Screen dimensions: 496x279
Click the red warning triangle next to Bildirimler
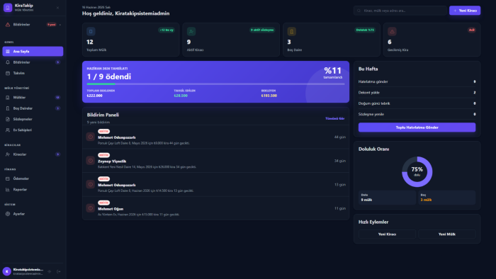pos(8,25)
